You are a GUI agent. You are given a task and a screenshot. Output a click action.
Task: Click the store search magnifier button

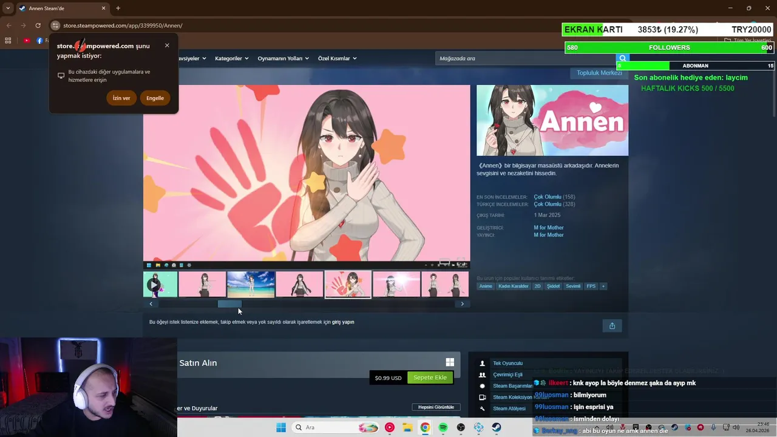click(x=622, y=58)
